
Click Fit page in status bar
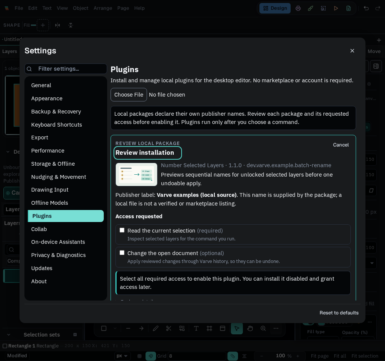(x=320, y=356)
